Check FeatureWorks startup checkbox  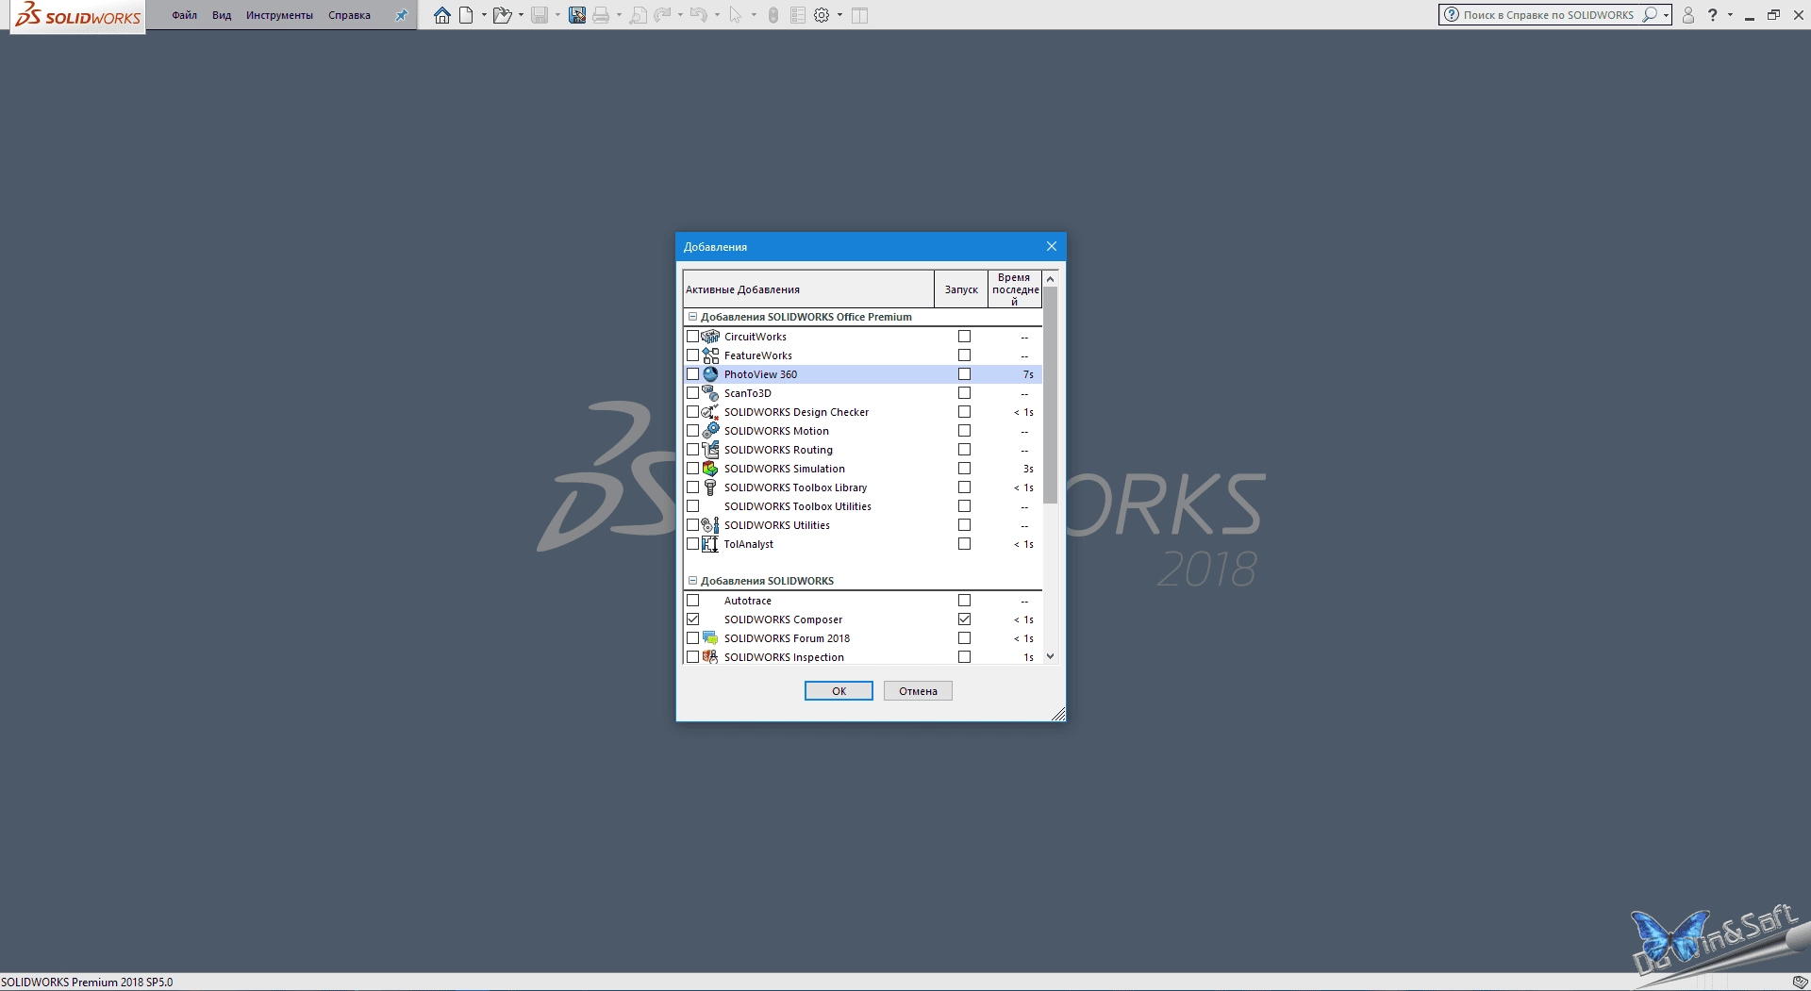[964, 355]
